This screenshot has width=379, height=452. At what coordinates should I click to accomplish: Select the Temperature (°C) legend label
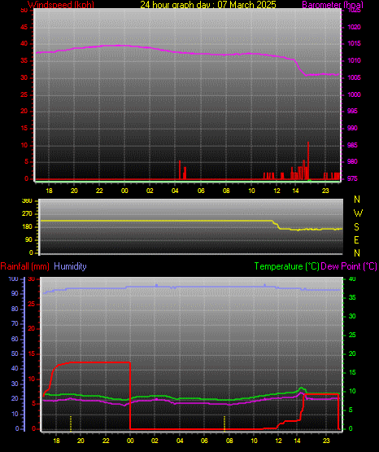(286, 266)
